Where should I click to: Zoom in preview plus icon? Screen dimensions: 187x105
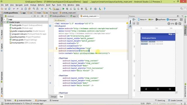pos(176,24)
